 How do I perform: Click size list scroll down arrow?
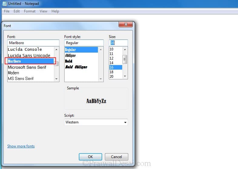coord(125,76)
